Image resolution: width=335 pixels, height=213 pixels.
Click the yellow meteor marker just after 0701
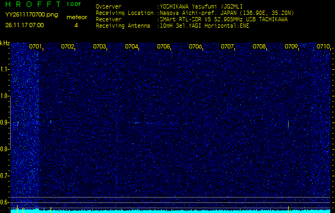51,210
